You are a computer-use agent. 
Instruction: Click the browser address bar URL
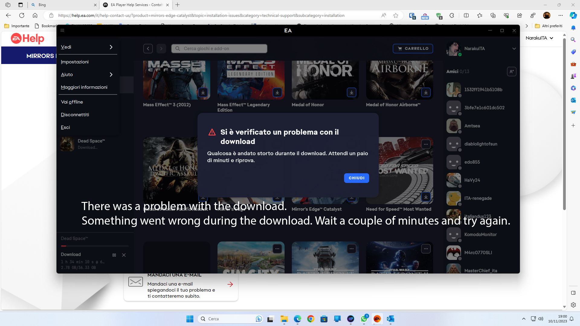pos(201,15)
